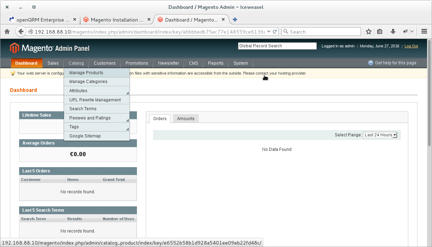Screen dimensions: 432x247
Task: Click the Search Term column header
Action: [43, 219]
